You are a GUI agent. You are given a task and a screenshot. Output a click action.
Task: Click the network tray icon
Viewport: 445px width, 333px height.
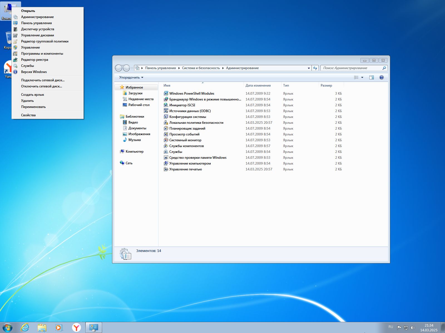click(406, 327)
